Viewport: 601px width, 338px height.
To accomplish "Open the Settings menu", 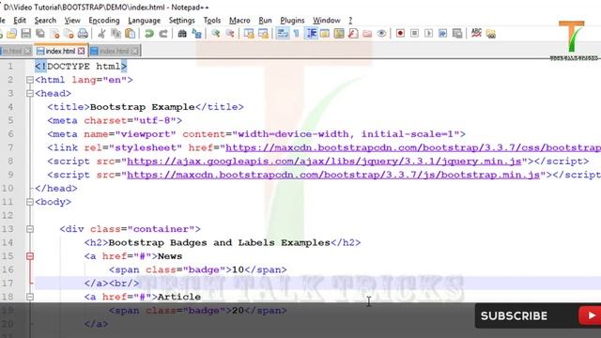I will click(x=181, y=21).
